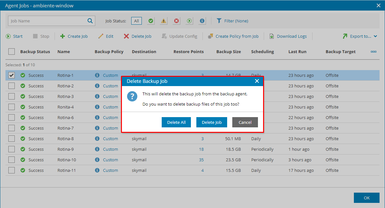Viewport: 385px width, 208px height.
Task: Close the Delete Backup Job dialog with X
Action: click(257, 81)
